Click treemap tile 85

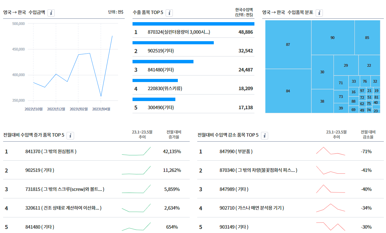pyautogui.click(x=367, y=37)
